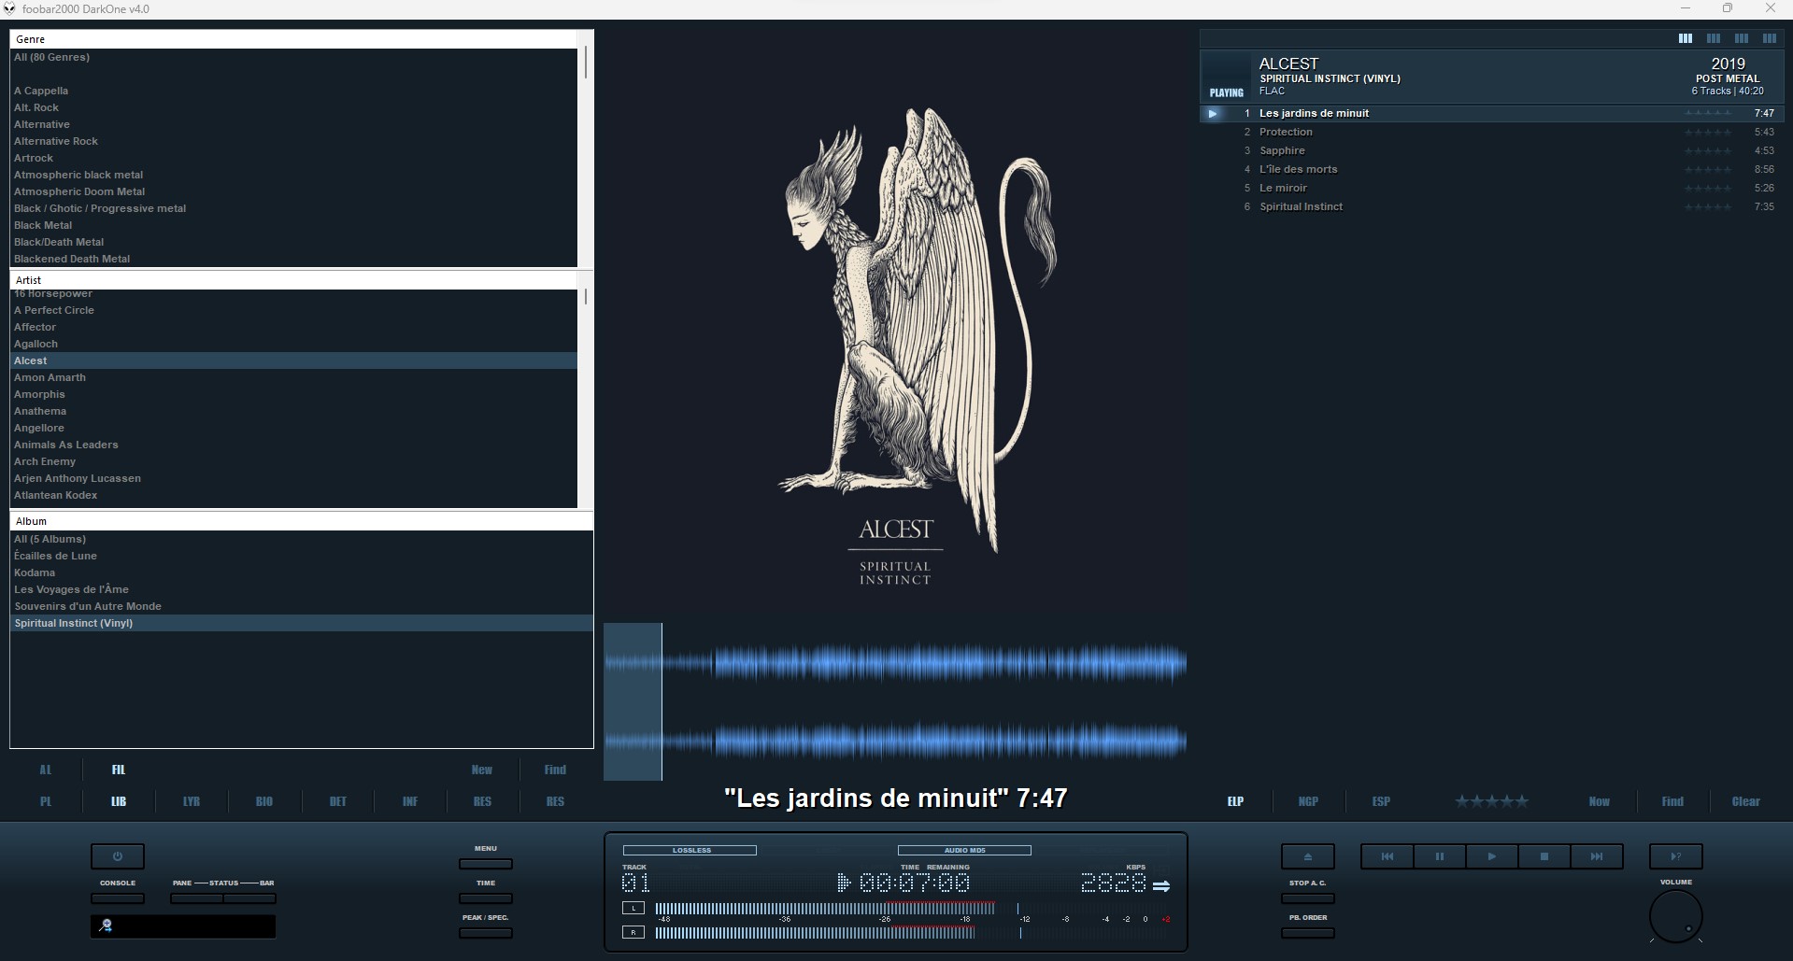Toggle the PB. Order button
Screen dimensions: 1793x961
(1307, 933)
